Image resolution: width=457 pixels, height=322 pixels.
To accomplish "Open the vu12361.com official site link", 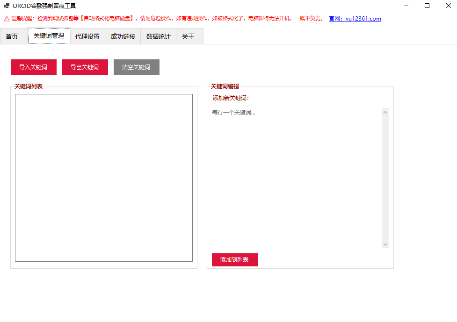I will click(x=355, y=19).
